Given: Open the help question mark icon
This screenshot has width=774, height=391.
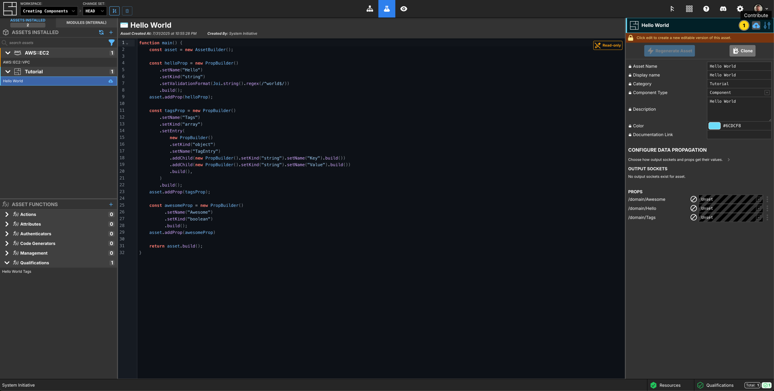Looking at the screenshot, I should pyautogui.click(x=706, y=9).
